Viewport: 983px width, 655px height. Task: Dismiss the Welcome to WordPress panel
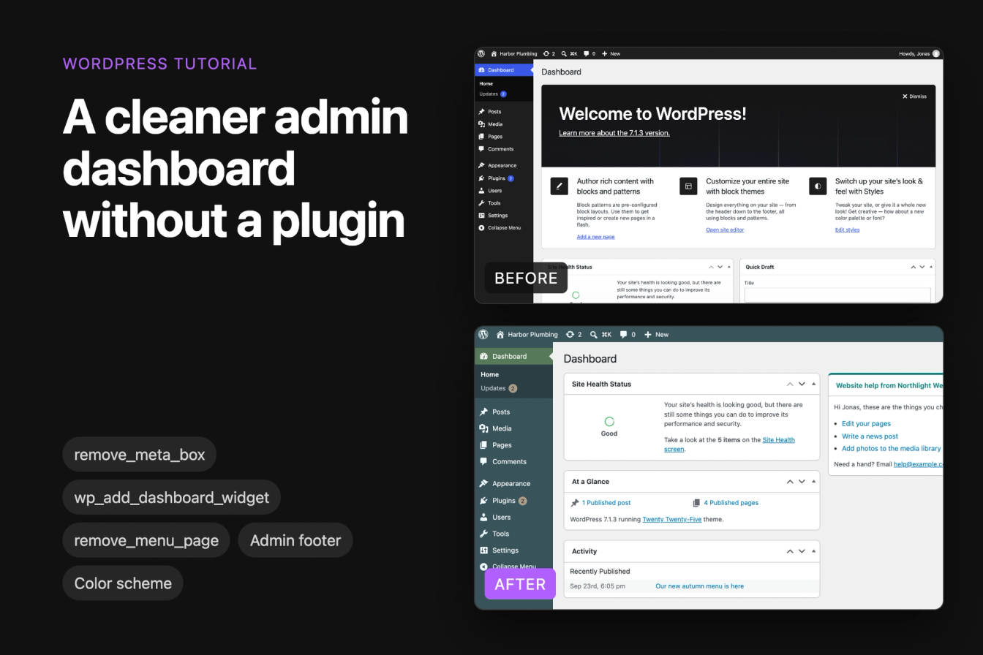coord(914,96)
